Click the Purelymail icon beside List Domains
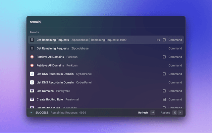Image resolution: width=212 pixels, height=133 pixels. pyautogui.click(x=32, y=91)
